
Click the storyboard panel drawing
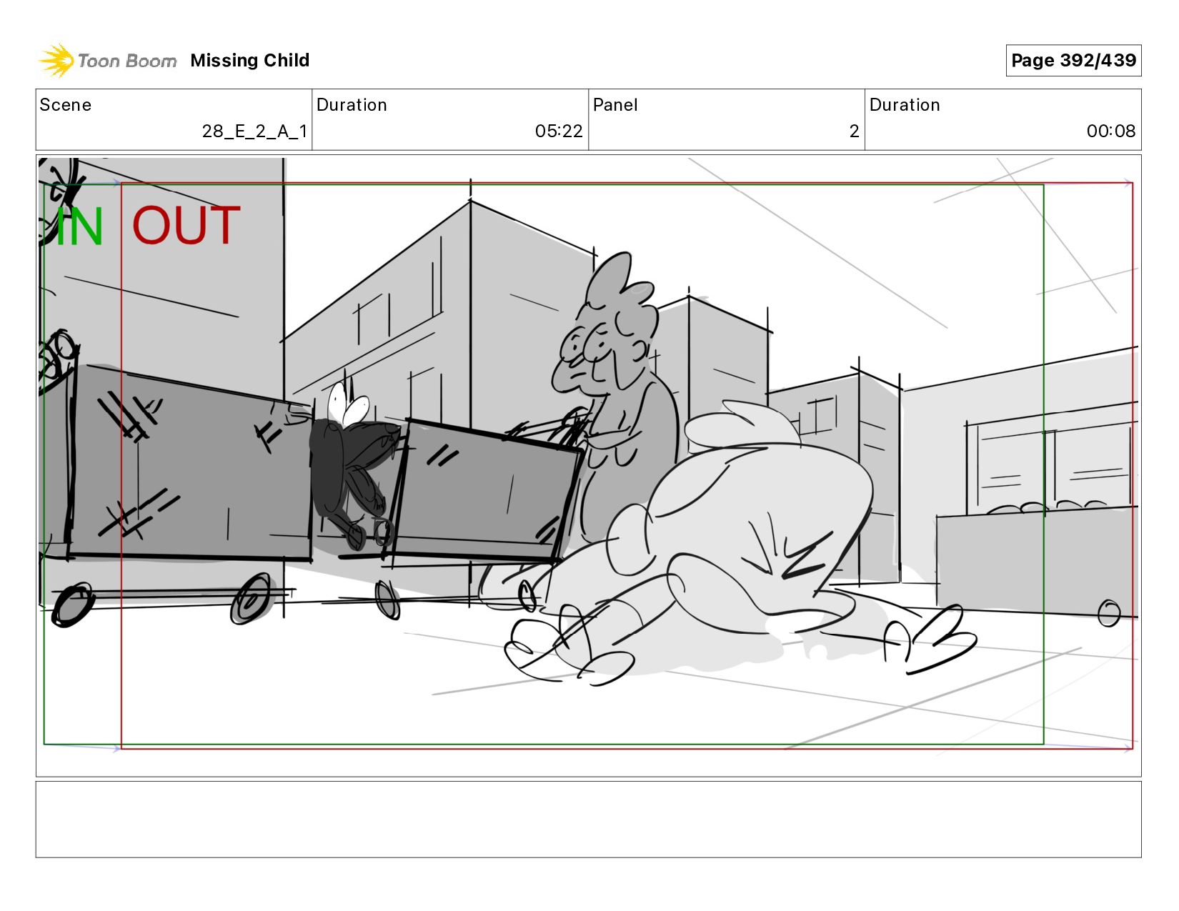(x=589, y=466)
